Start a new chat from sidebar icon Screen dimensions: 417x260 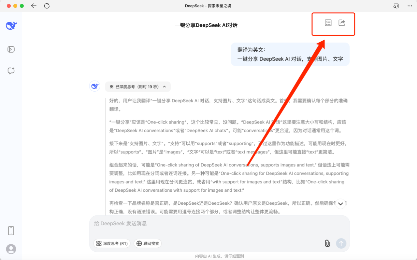[x=11, y=71]
